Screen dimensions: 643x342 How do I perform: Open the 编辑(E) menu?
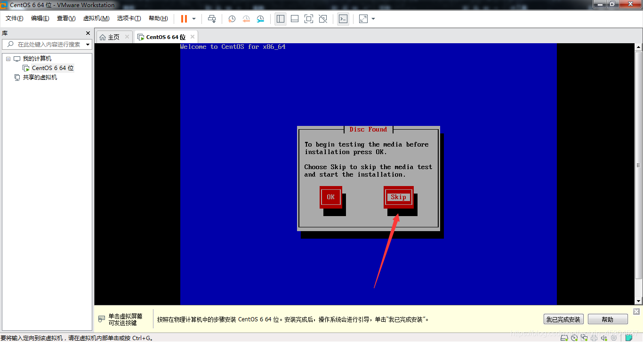(x=40, y=18)
